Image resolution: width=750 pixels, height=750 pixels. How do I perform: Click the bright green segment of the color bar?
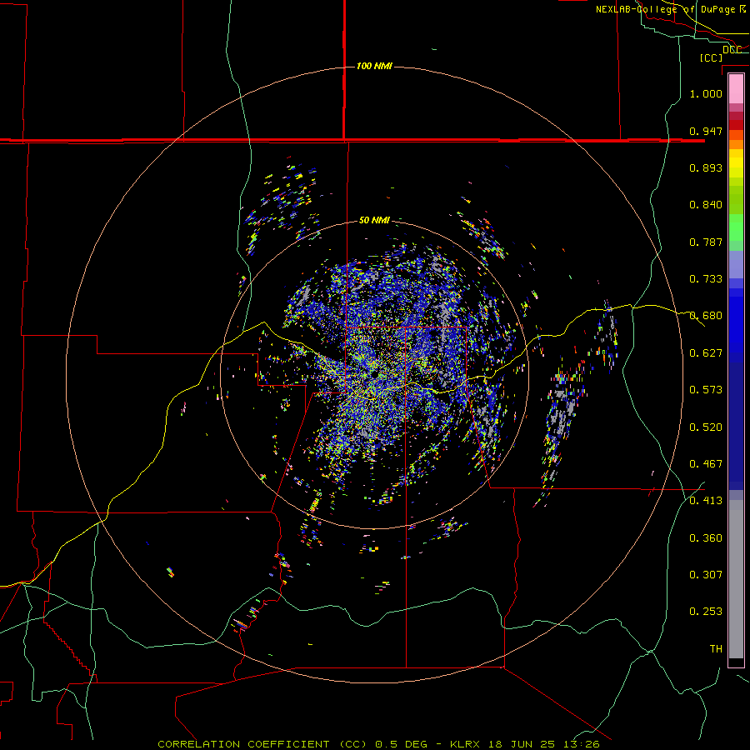click(736, 227)
